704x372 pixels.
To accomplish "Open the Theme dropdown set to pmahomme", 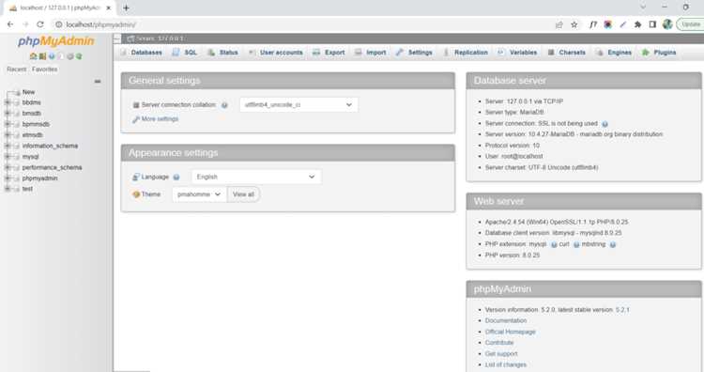I will [x=199, y=194].
